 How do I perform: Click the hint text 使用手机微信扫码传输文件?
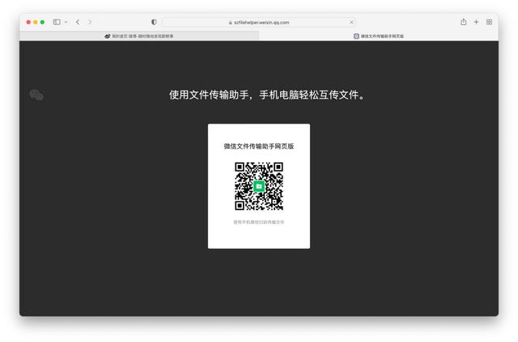coord(259,222)
